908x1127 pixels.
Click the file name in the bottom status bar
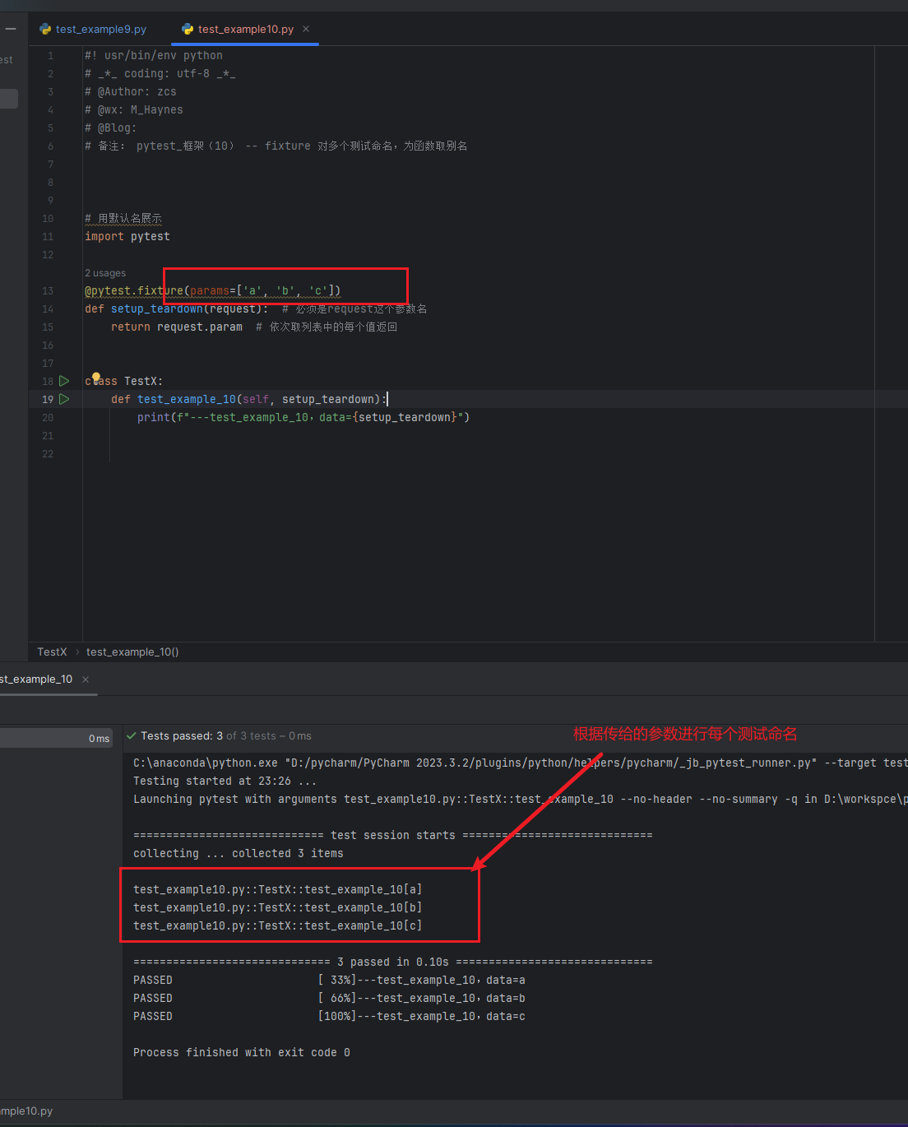click(x=26, y=1111)
